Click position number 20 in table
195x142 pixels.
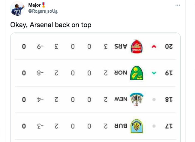tap(169, 47)
